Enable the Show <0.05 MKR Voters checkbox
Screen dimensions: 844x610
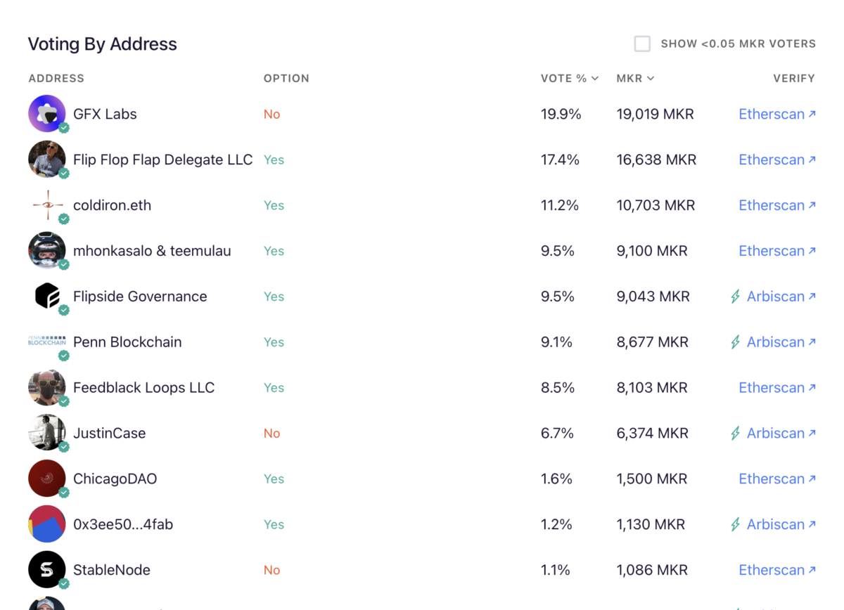(x=642, y=44)
